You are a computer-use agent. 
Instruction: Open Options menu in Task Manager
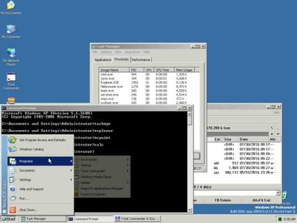pyautogui.click(x=106, y=52)
